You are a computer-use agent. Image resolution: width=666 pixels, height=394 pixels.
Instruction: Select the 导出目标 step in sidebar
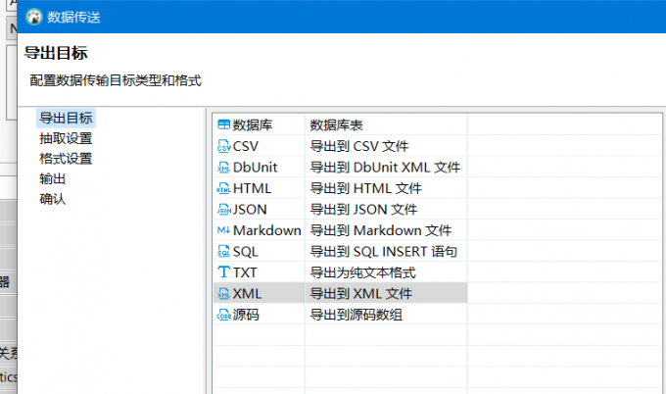point(66,118)
